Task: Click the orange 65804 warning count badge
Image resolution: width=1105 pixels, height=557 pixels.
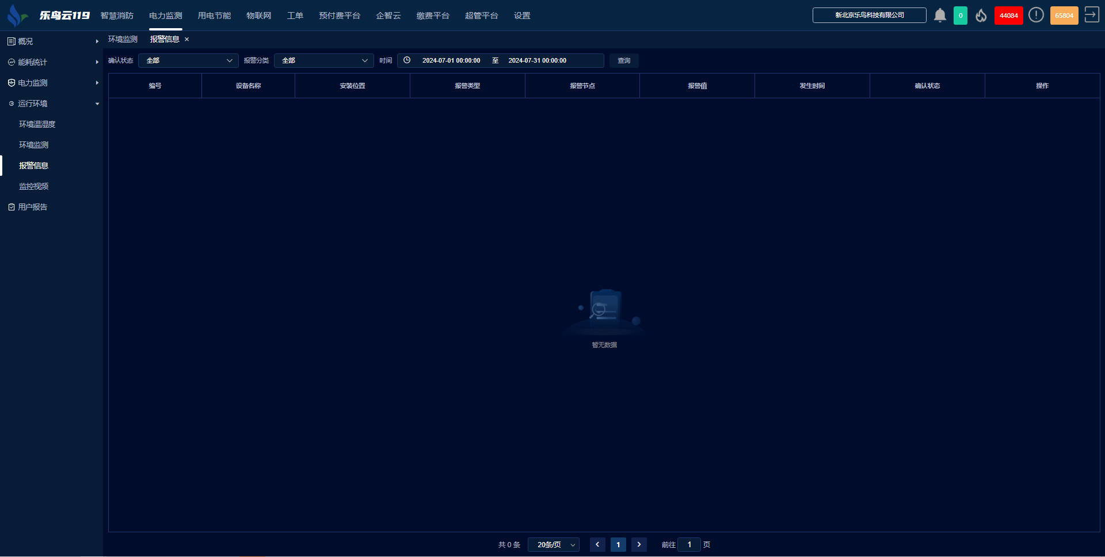Action: pos(1064,16)
